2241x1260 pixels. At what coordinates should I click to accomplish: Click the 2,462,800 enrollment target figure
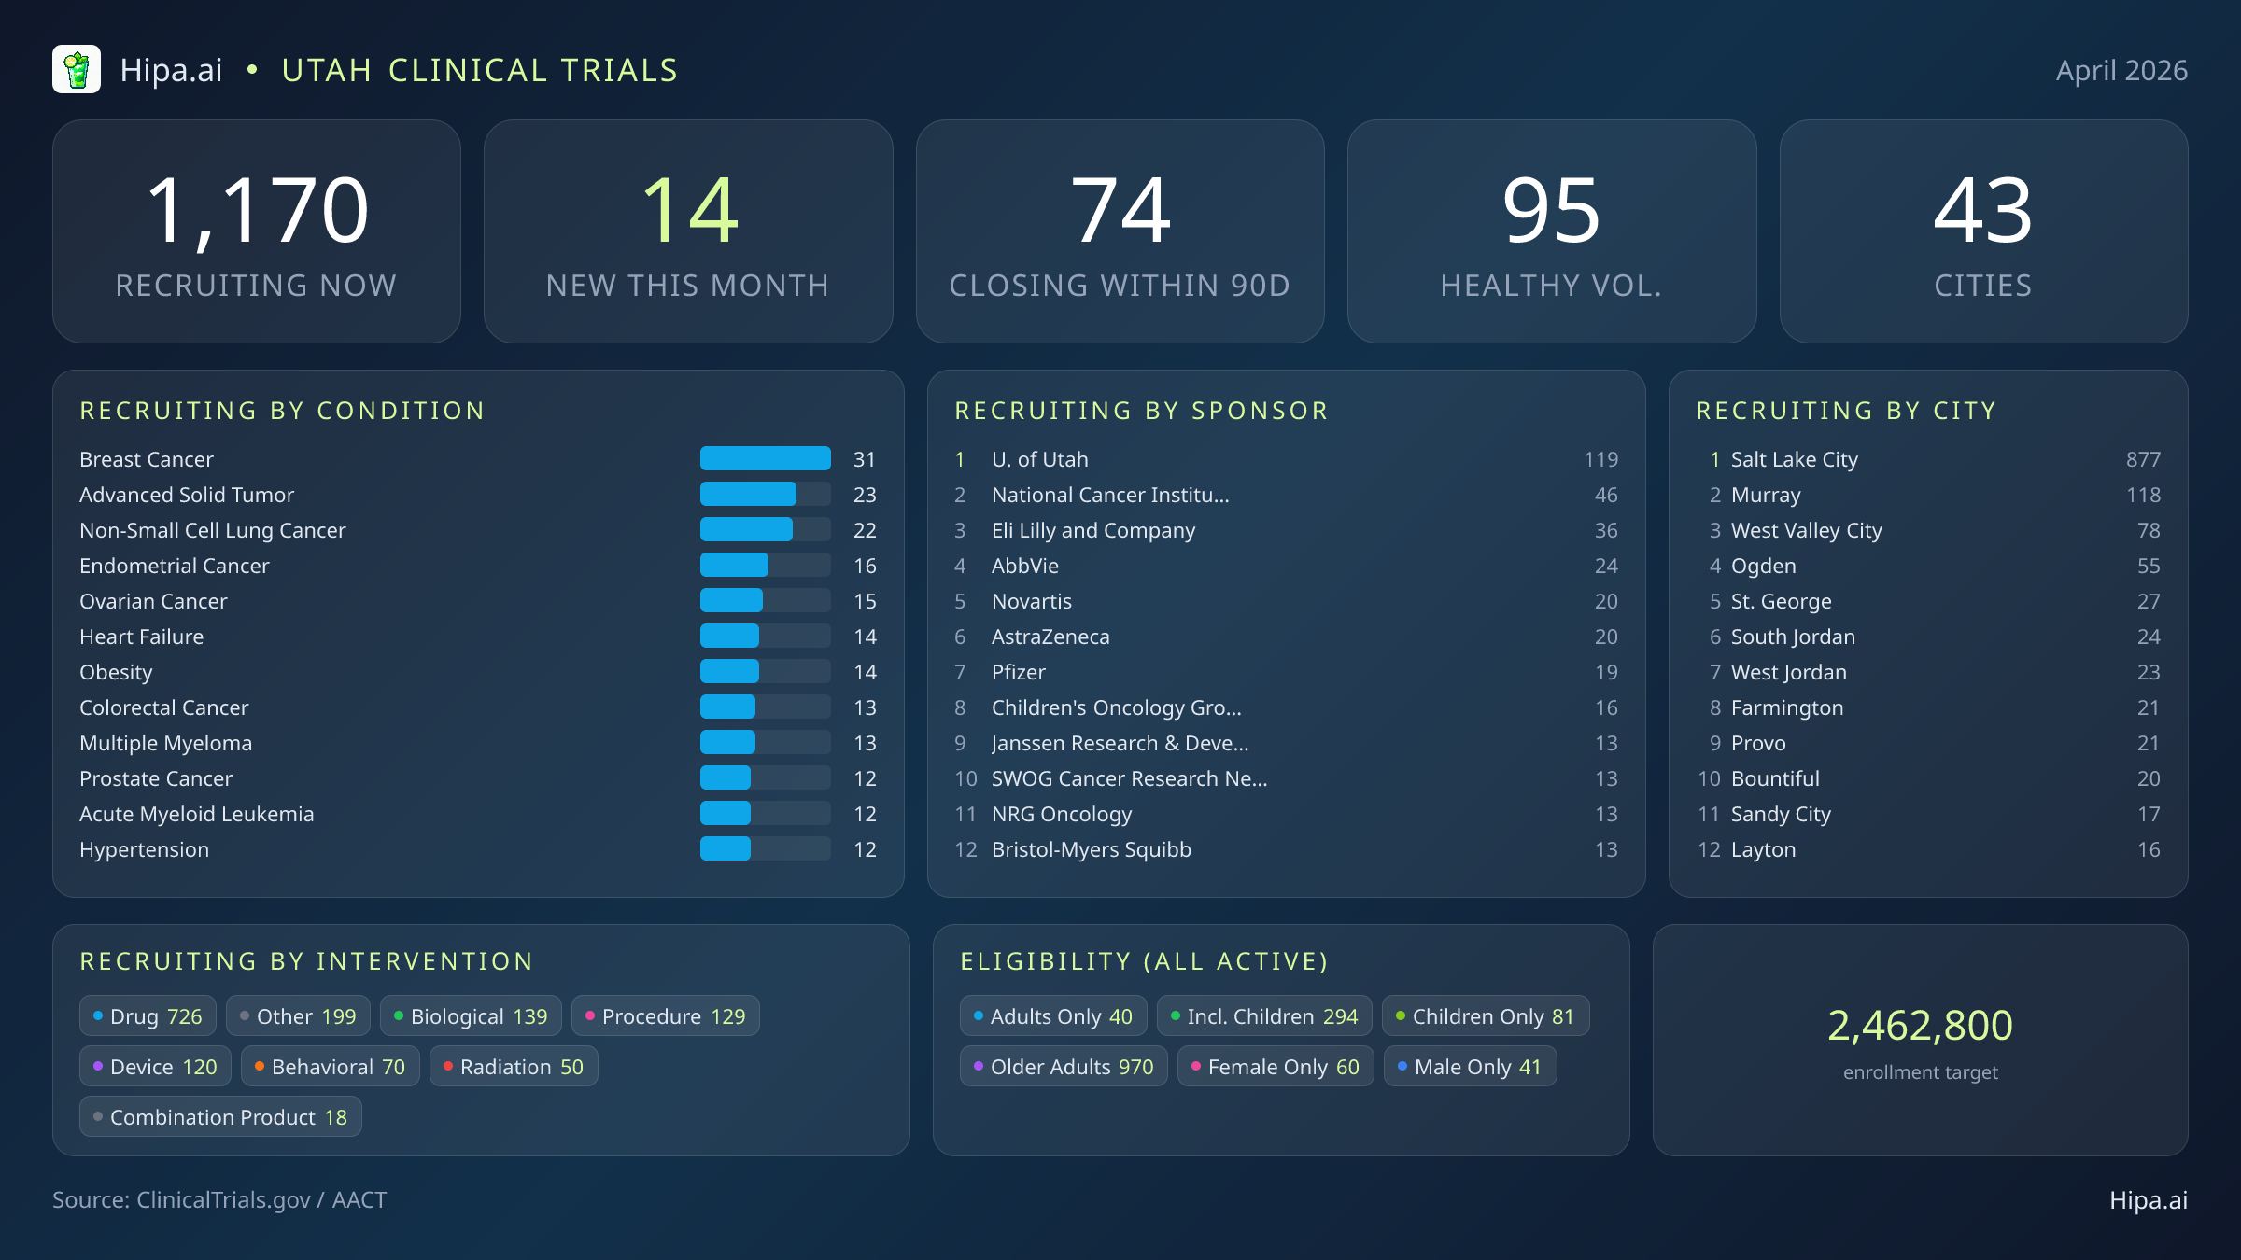click(1920, 1026)
